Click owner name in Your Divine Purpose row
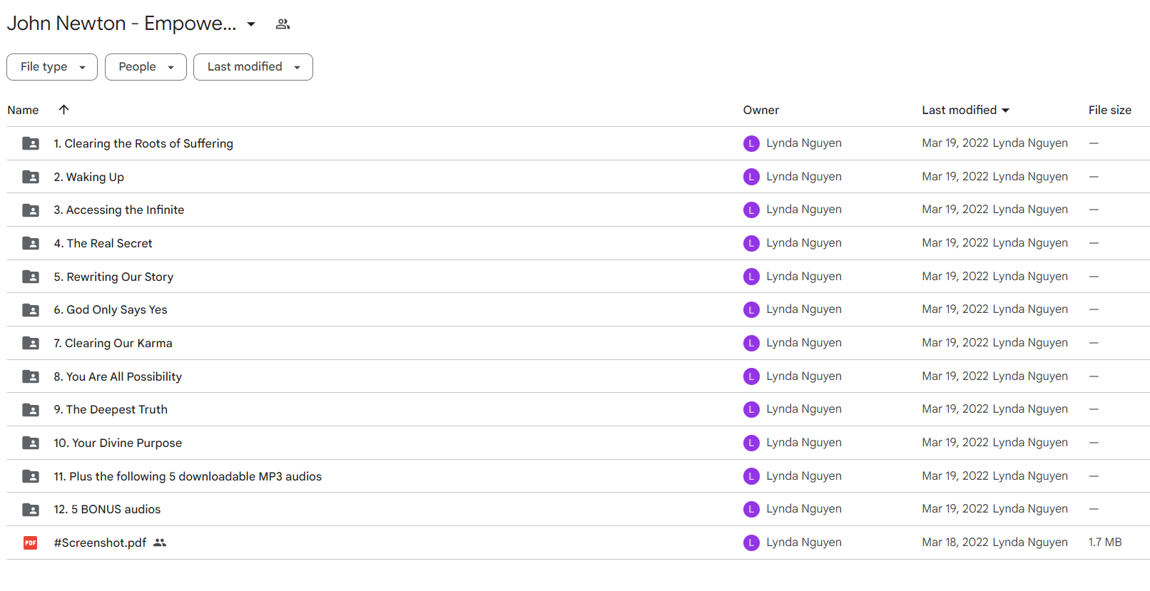Image resolution: width=1150 pixels, height=591 pixels. 804,442
